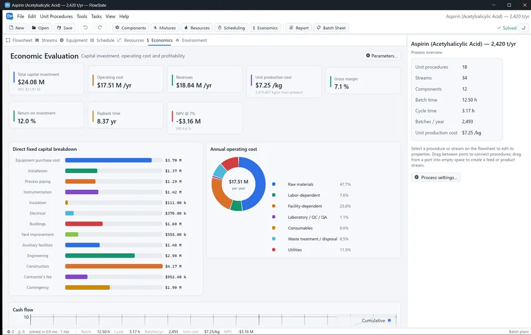531x335 pixels.
Task: Click the Engineering cost bar
Action: [x=100, y=255]
